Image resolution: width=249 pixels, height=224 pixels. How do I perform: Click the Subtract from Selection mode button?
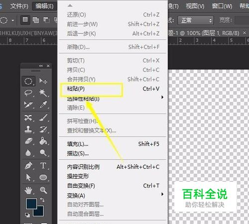pos(46,20)
